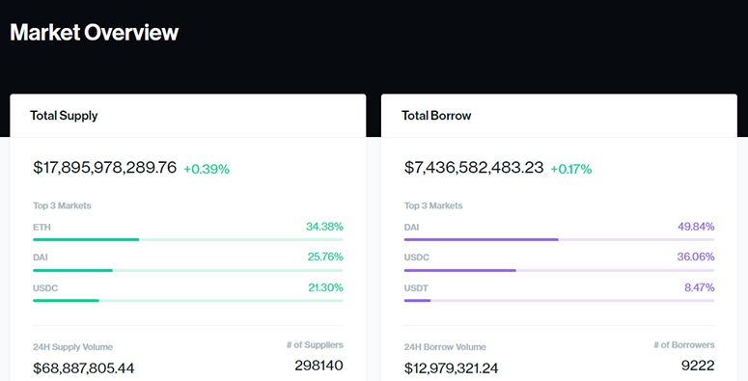Open the USDC supply market

click(45, 288)
